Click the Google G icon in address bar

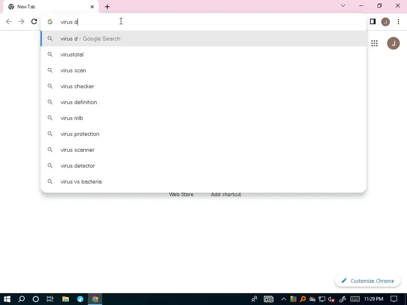point(50,22)
